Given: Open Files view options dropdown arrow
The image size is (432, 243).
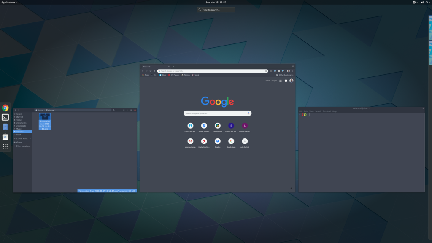Looking at the screenshot, I should (127, 110).
